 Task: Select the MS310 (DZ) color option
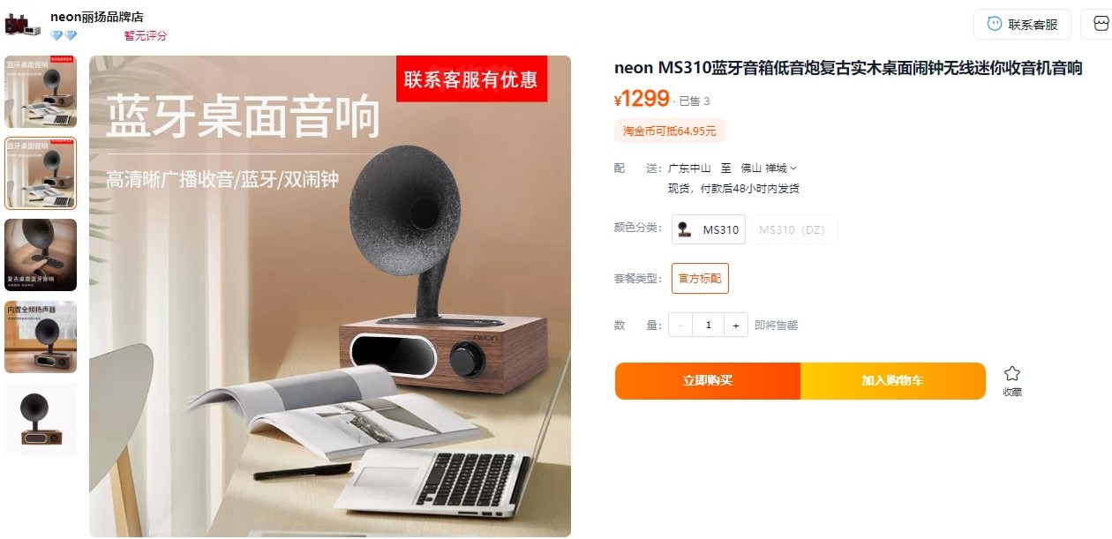click(x=794, y=229)
